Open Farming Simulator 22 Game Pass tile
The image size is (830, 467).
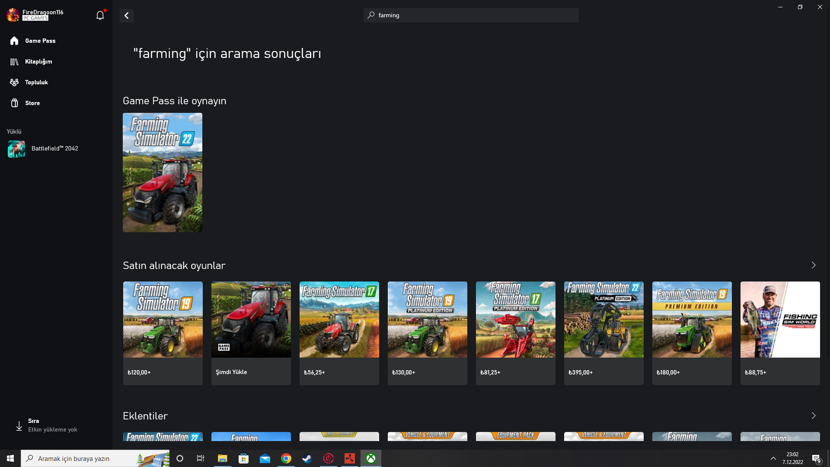tap(163, 173)
